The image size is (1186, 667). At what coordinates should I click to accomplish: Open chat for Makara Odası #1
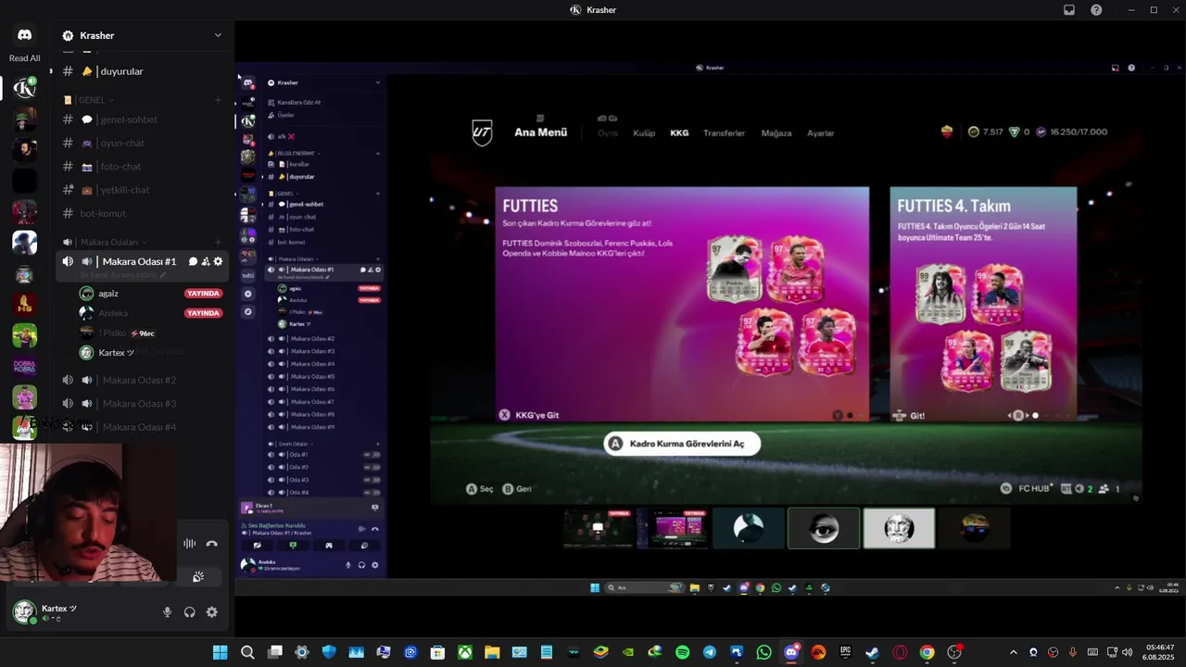[x=193, y=262]
